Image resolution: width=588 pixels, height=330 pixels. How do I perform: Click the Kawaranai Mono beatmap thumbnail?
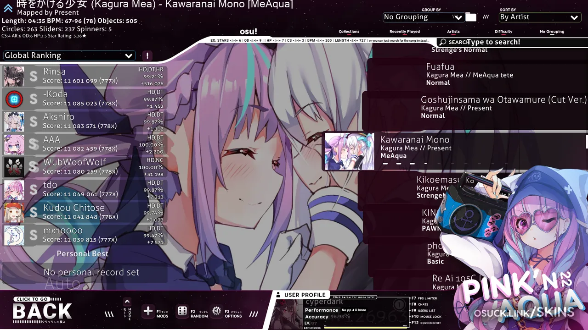tap(350, 151)
